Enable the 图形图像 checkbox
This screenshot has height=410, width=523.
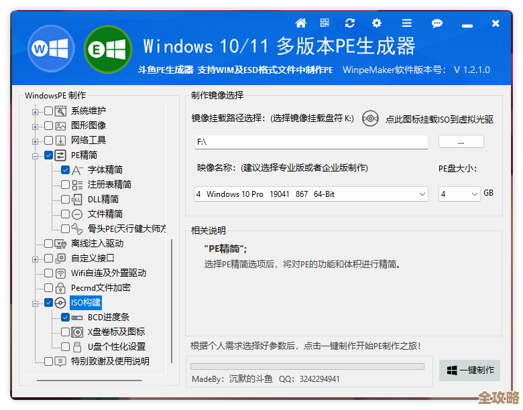point(49,126)
